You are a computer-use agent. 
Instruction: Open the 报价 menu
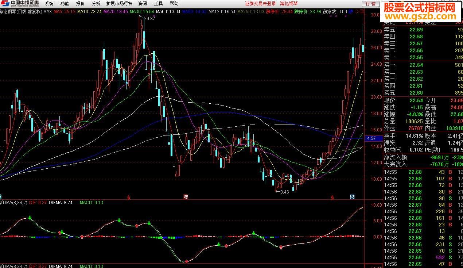pyautogui.click(x=80, y=4)
